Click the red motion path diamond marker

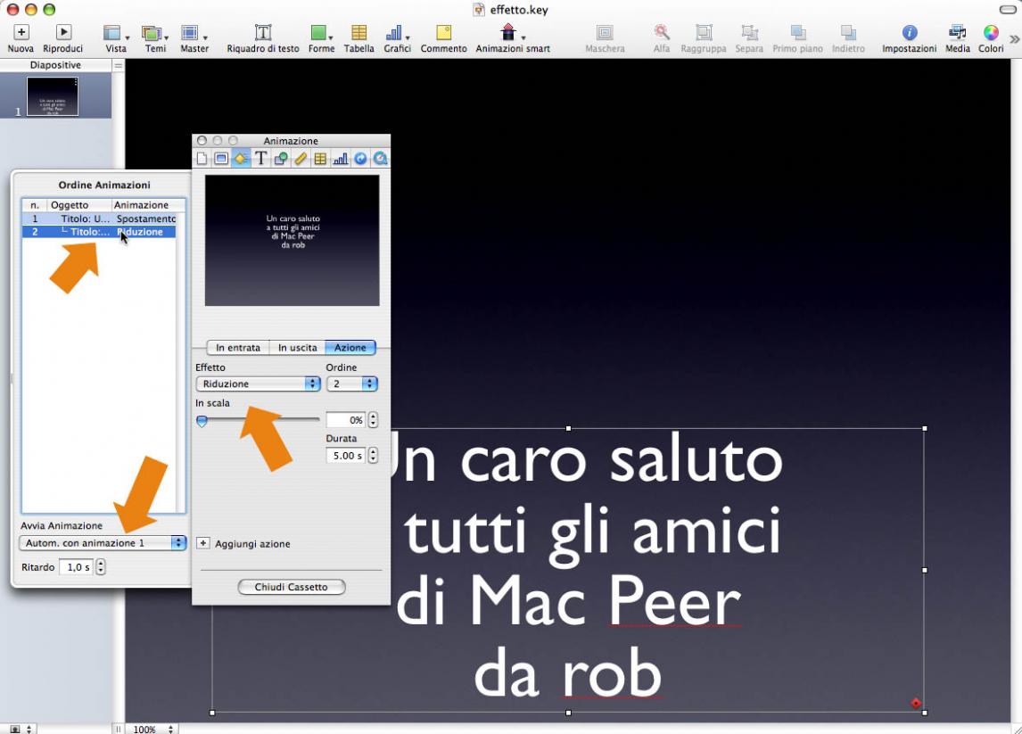coord(916,703)
